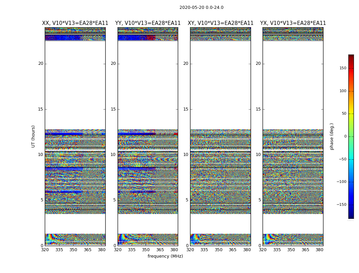Click the solid blue band in XX panel near 8.5 hours
This screenshot has height=273, width=359.
pyautogui.click(x=64, y=168)
